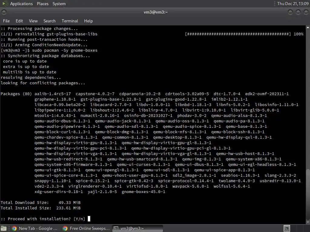Click the terminal scrollbar down arrow
310x232 pixels.
308,222
